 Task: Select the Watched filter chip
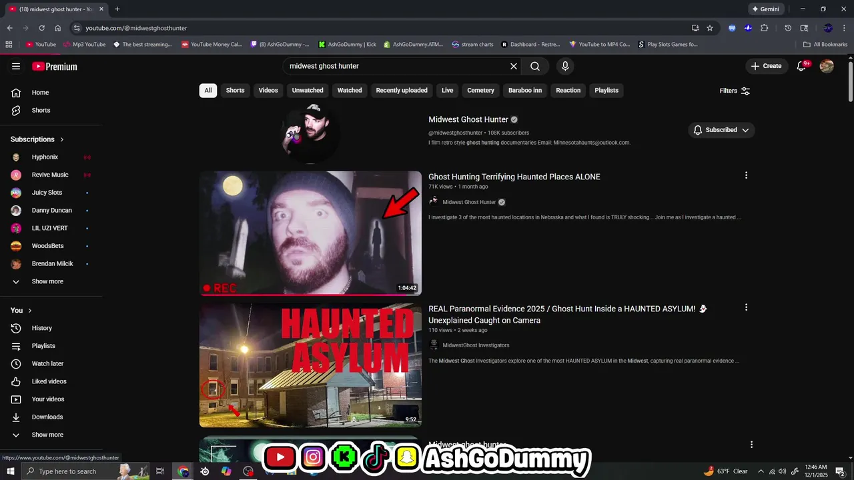(x=350, y=90)
